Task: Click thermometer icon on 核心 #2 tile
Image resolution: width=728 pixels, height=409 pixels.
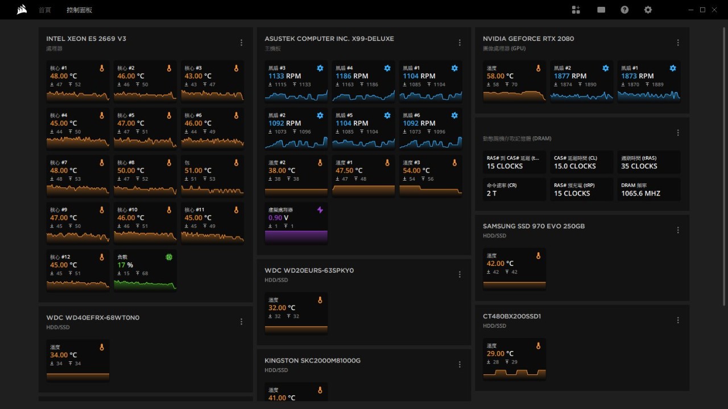Action: tap(169, 68)
